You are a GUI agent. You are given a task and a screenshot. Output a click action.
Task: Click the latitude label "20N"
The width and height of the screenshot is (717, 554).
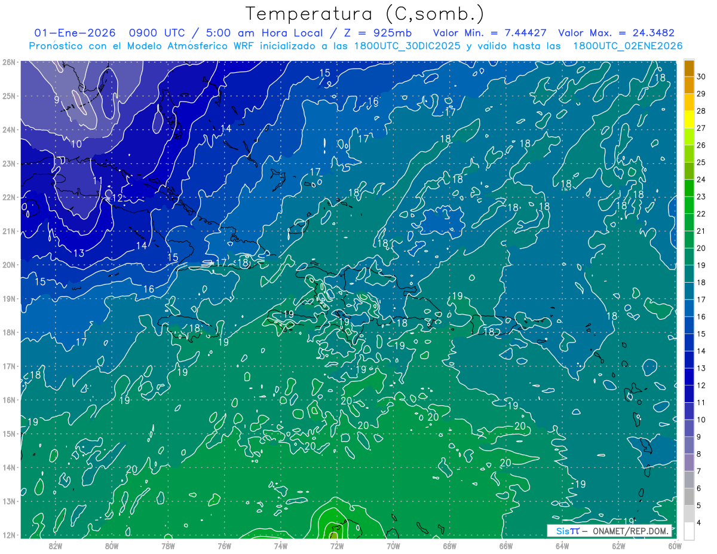[x=8, y=265]
